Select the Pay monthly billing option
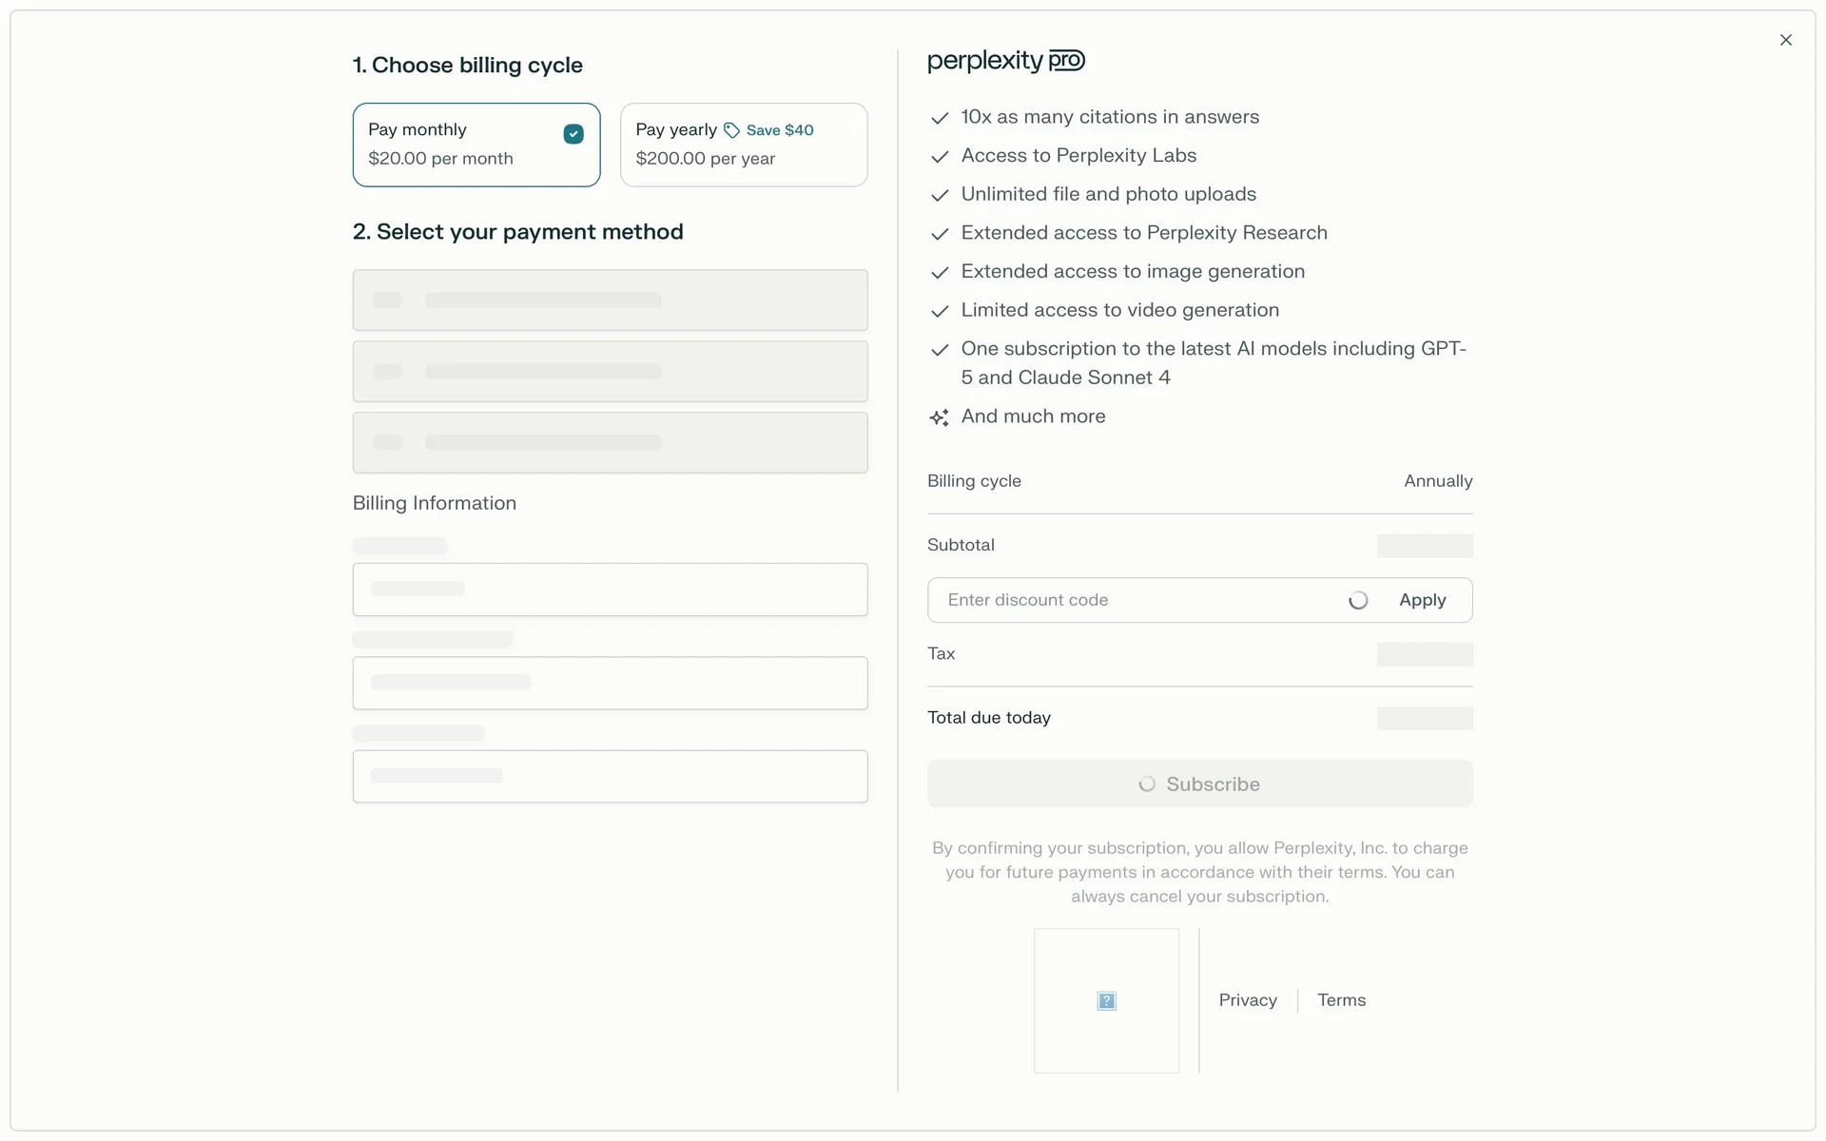1826x1141 pixels. (x=476, y=145)
